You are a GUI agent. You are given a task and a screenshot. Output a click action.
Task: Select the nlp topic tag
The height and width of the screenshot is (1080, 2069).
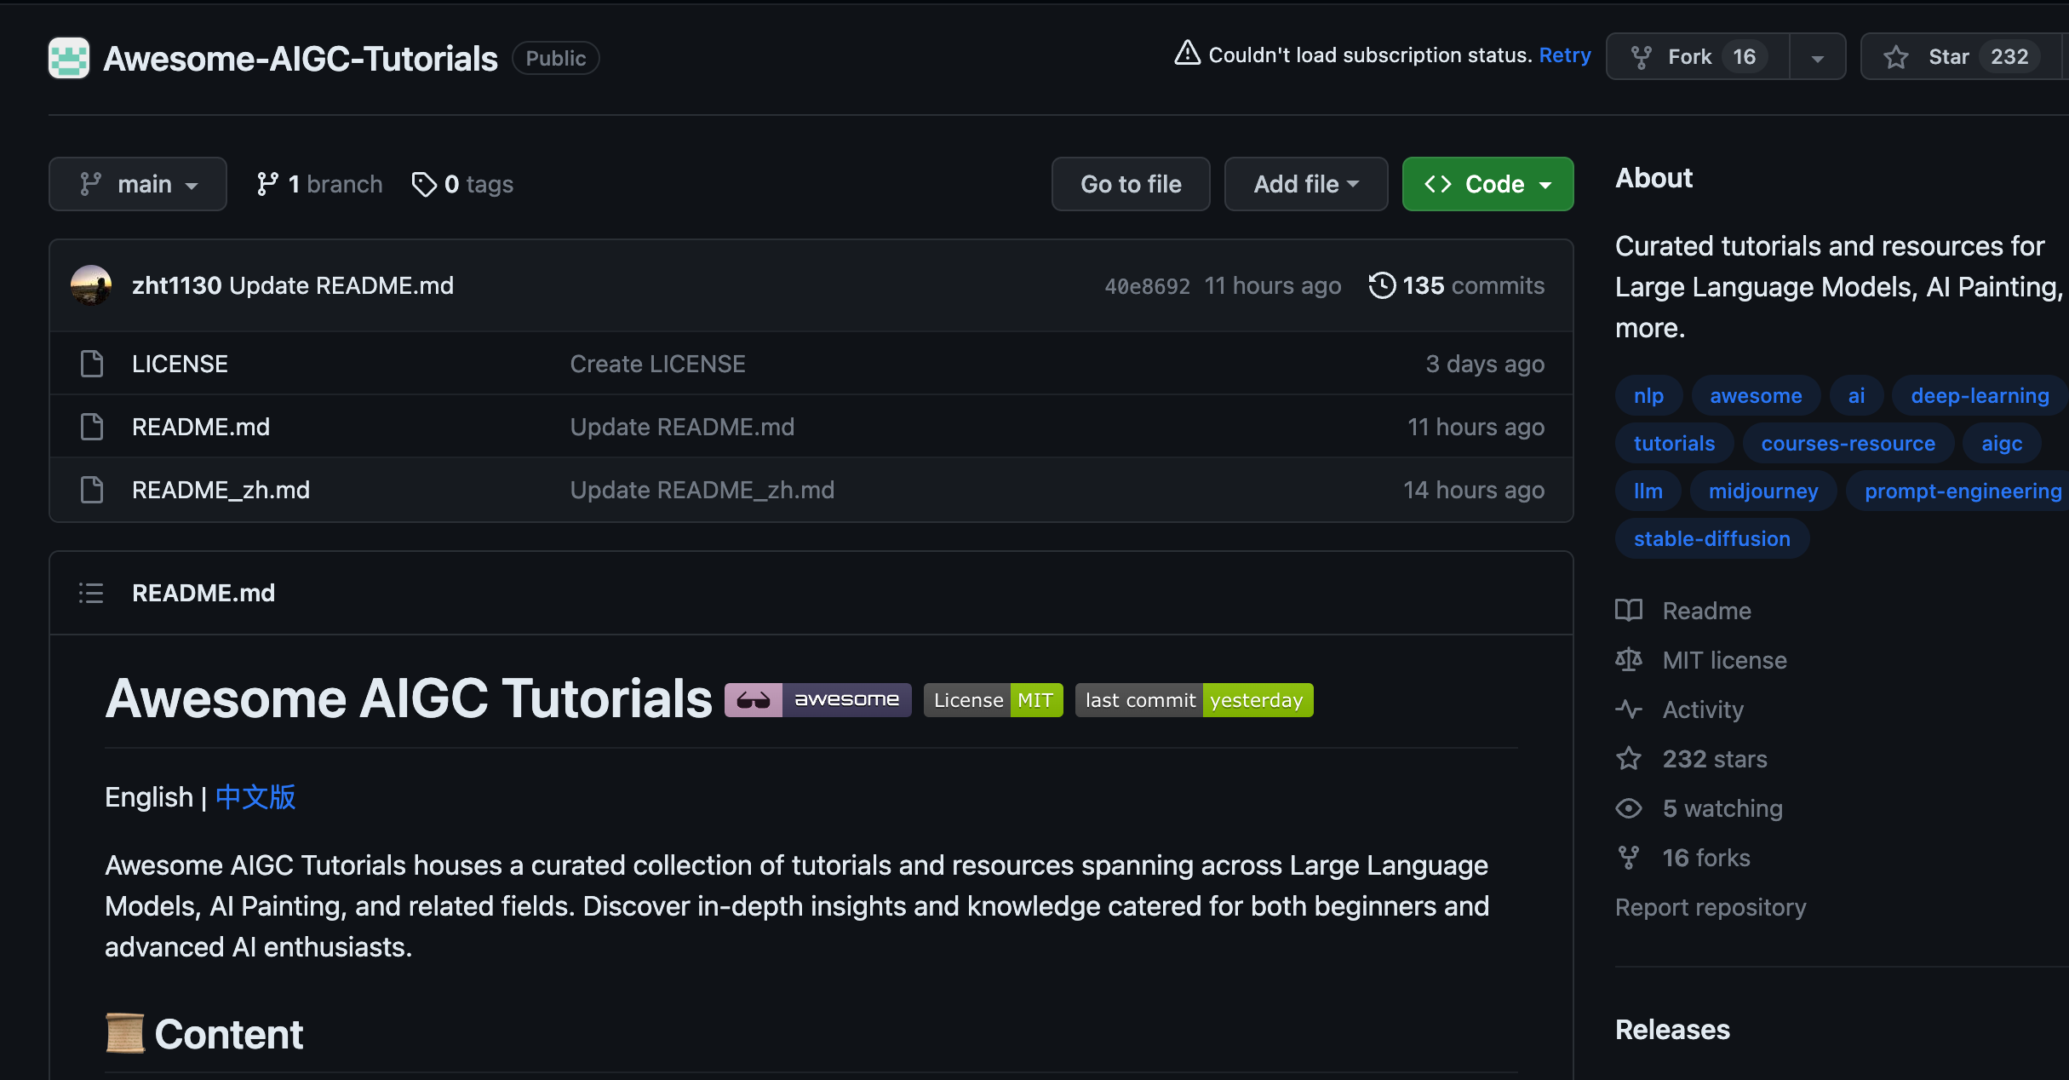click(1648, 394)
